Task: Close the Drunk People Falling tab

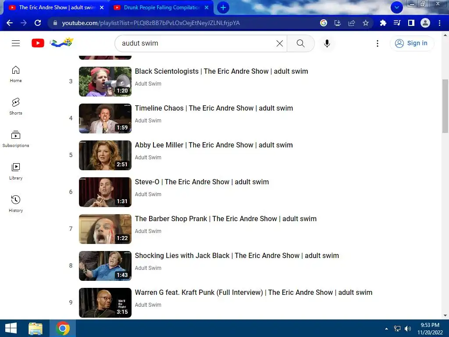Action: click(207, 7)
